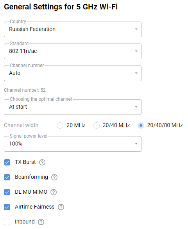188x229 pixels.
Task: Select the 20 MHz channel width
Action: click(x=60, y=125)
